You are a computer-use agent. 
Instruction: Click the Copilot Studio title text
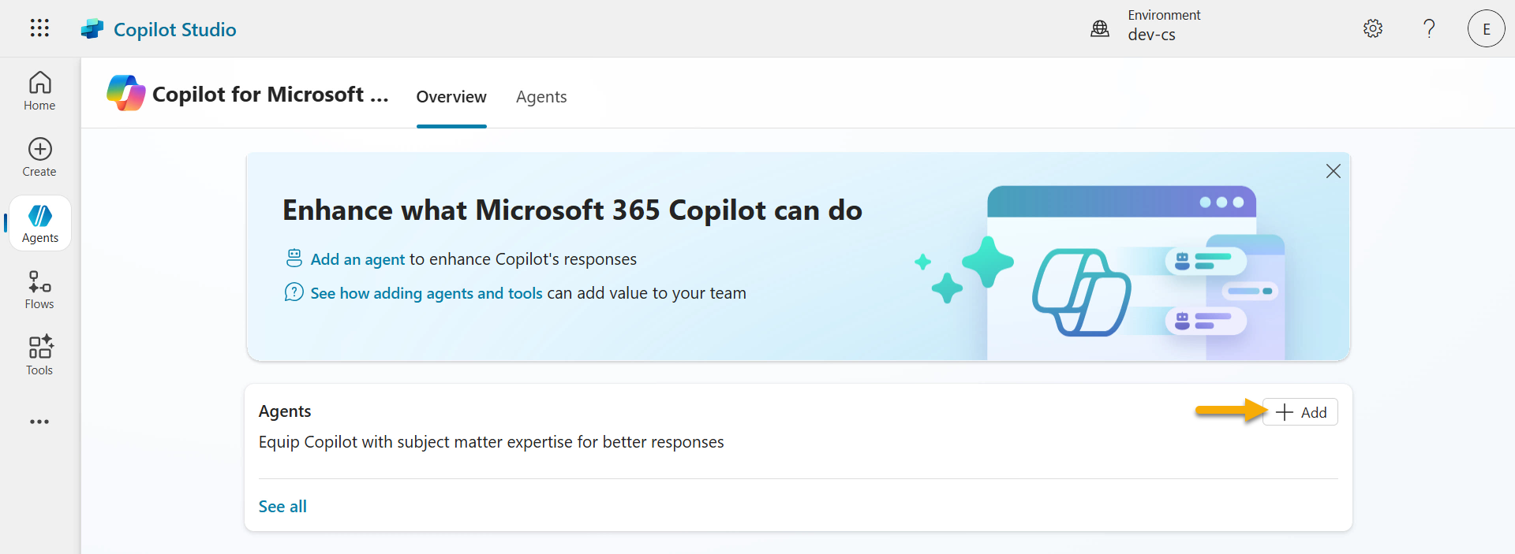pos(174,29)
